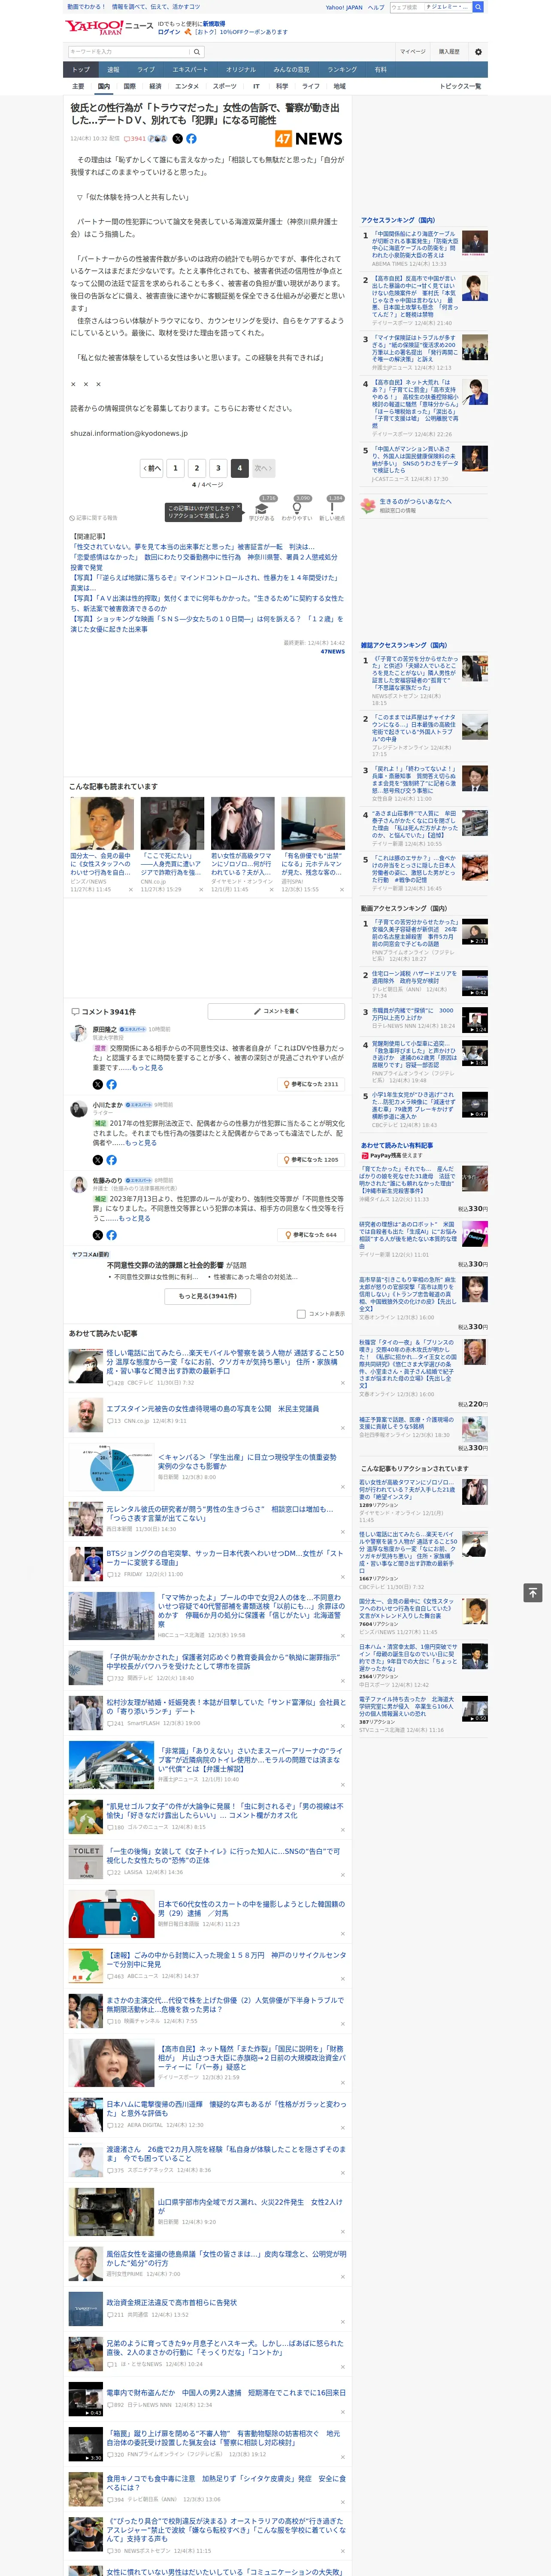Viewport: 551px width, 2576px height.
Task: Click the scroll-to-top arrow button
Action: pos(533,1592)
